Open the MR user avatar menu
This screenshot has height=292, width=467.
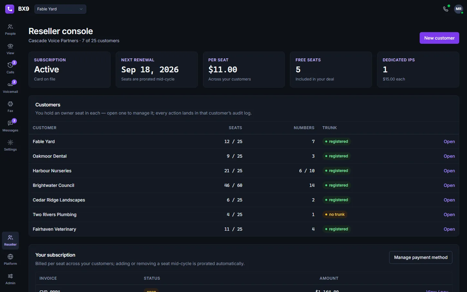click(x=459, y=9)
